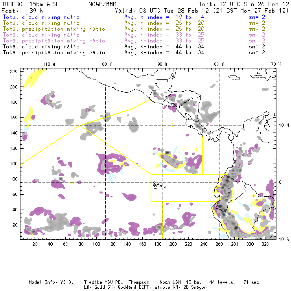Click the '110 W' longitude label

49,64
